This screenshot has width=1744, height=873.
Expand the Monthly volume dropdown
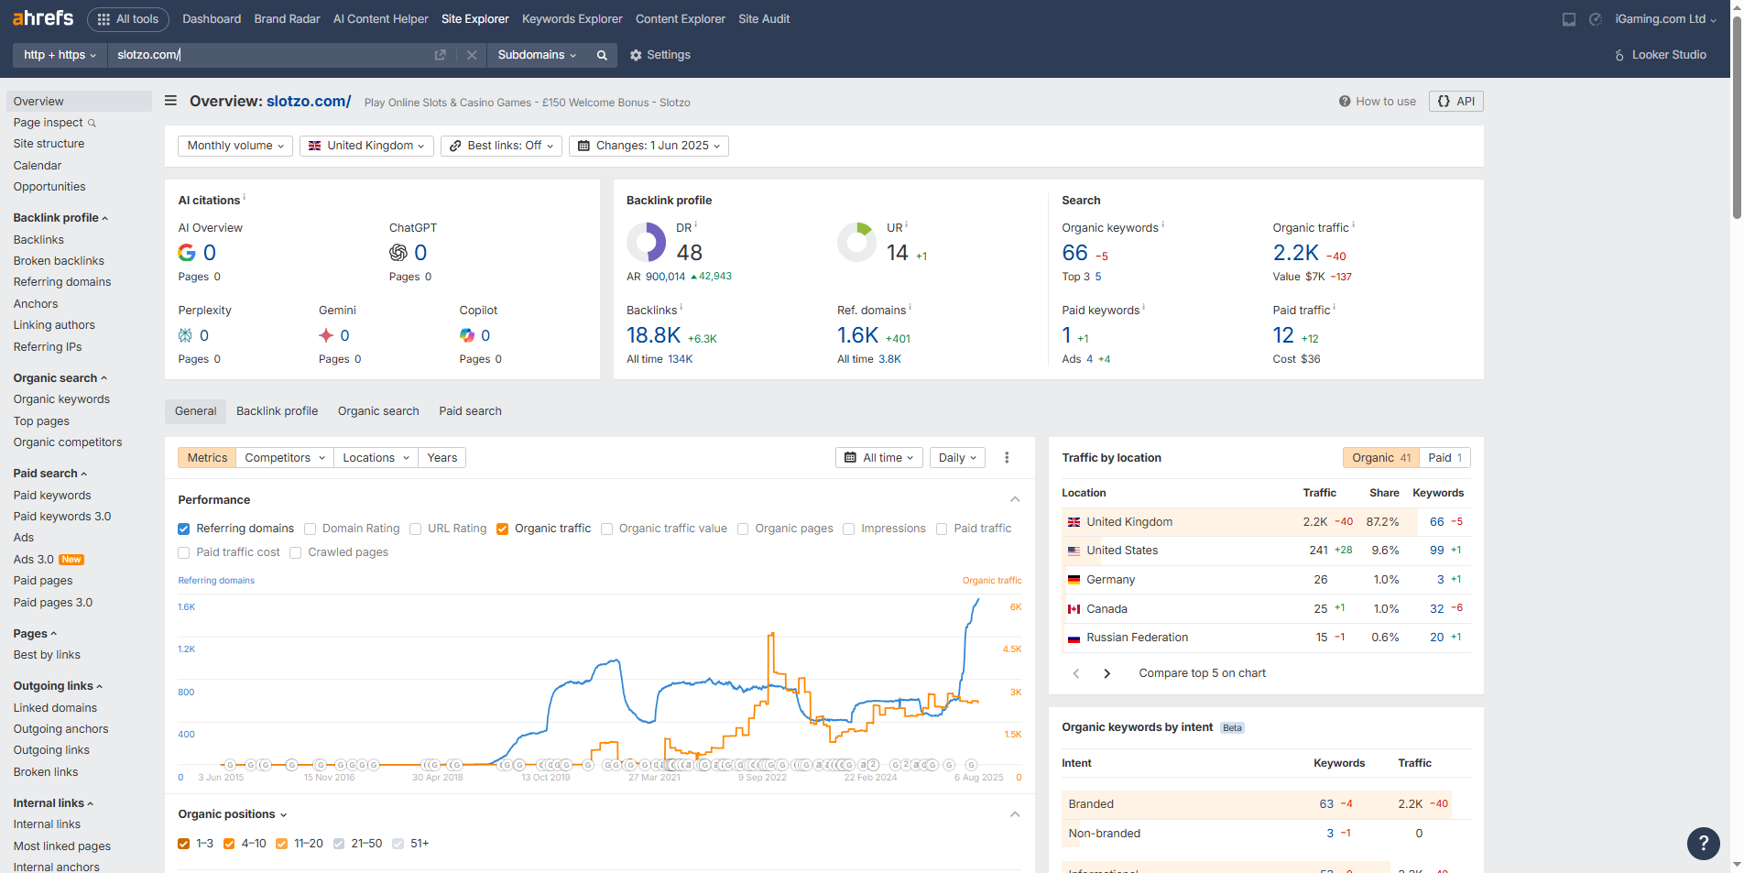235,146
